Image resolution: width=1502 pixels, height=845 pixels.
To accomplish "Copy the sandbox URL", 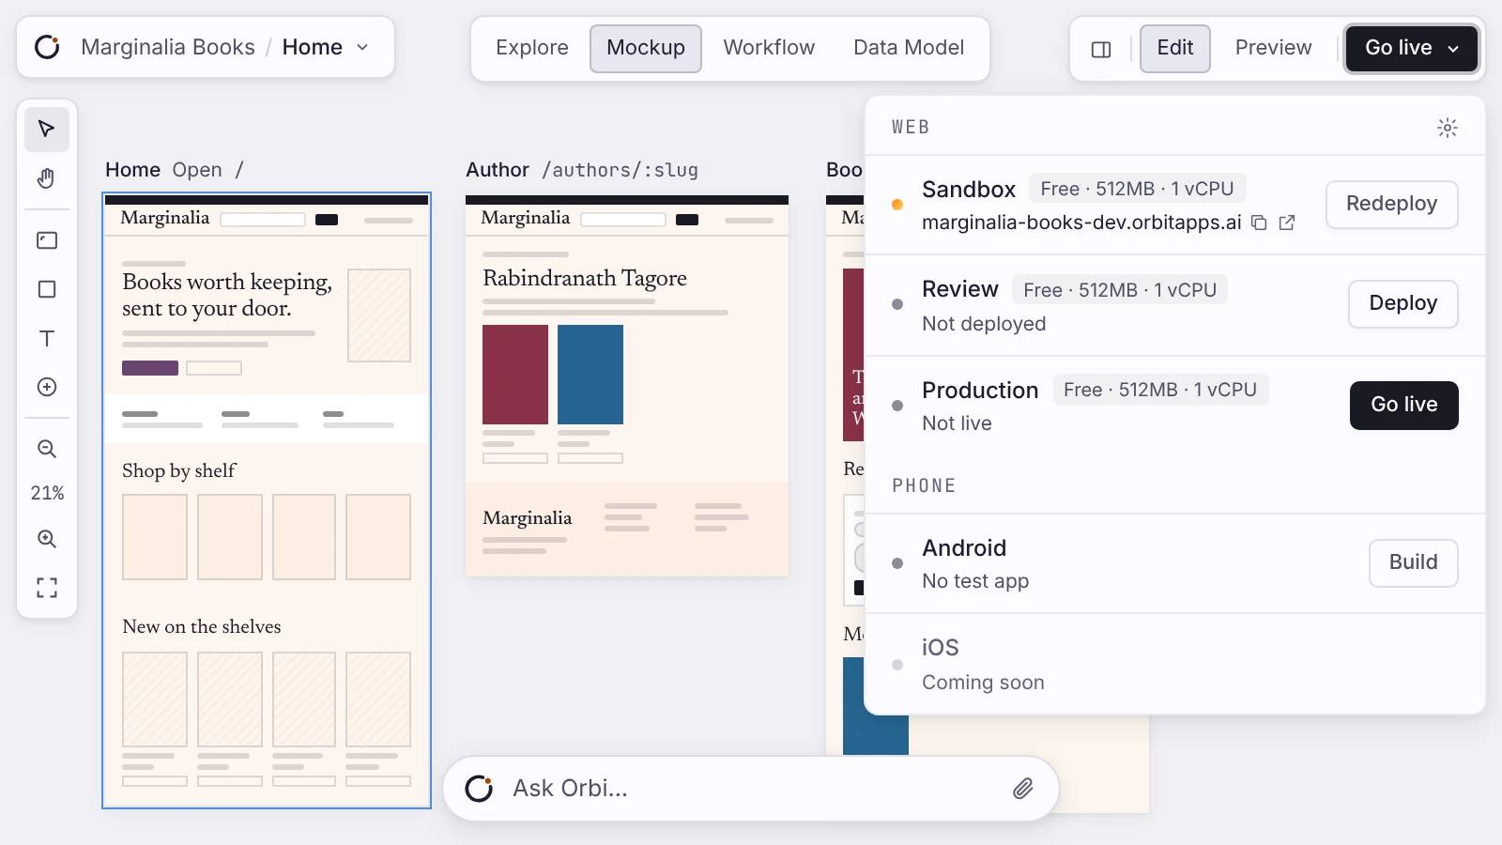I will click(1260, 223).
